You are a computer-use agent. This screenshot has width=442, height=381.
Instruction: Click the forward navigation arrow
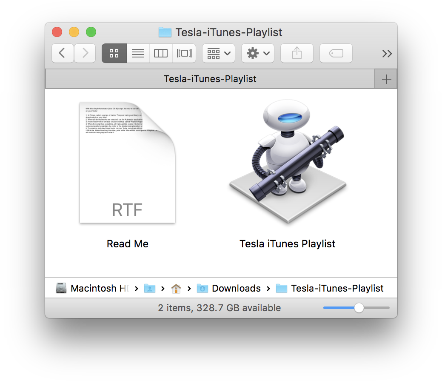[x=85, y=53]
